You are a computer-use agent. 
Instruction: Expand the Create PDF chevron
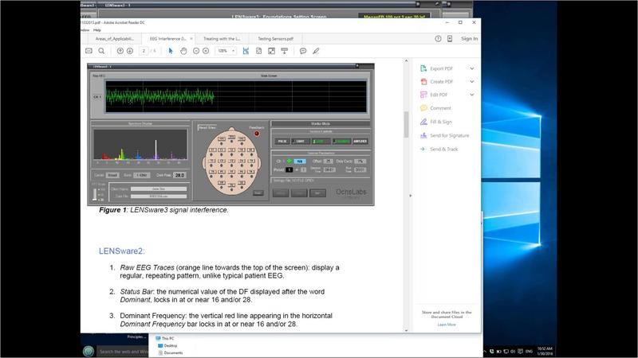click(x=472, y=82)
